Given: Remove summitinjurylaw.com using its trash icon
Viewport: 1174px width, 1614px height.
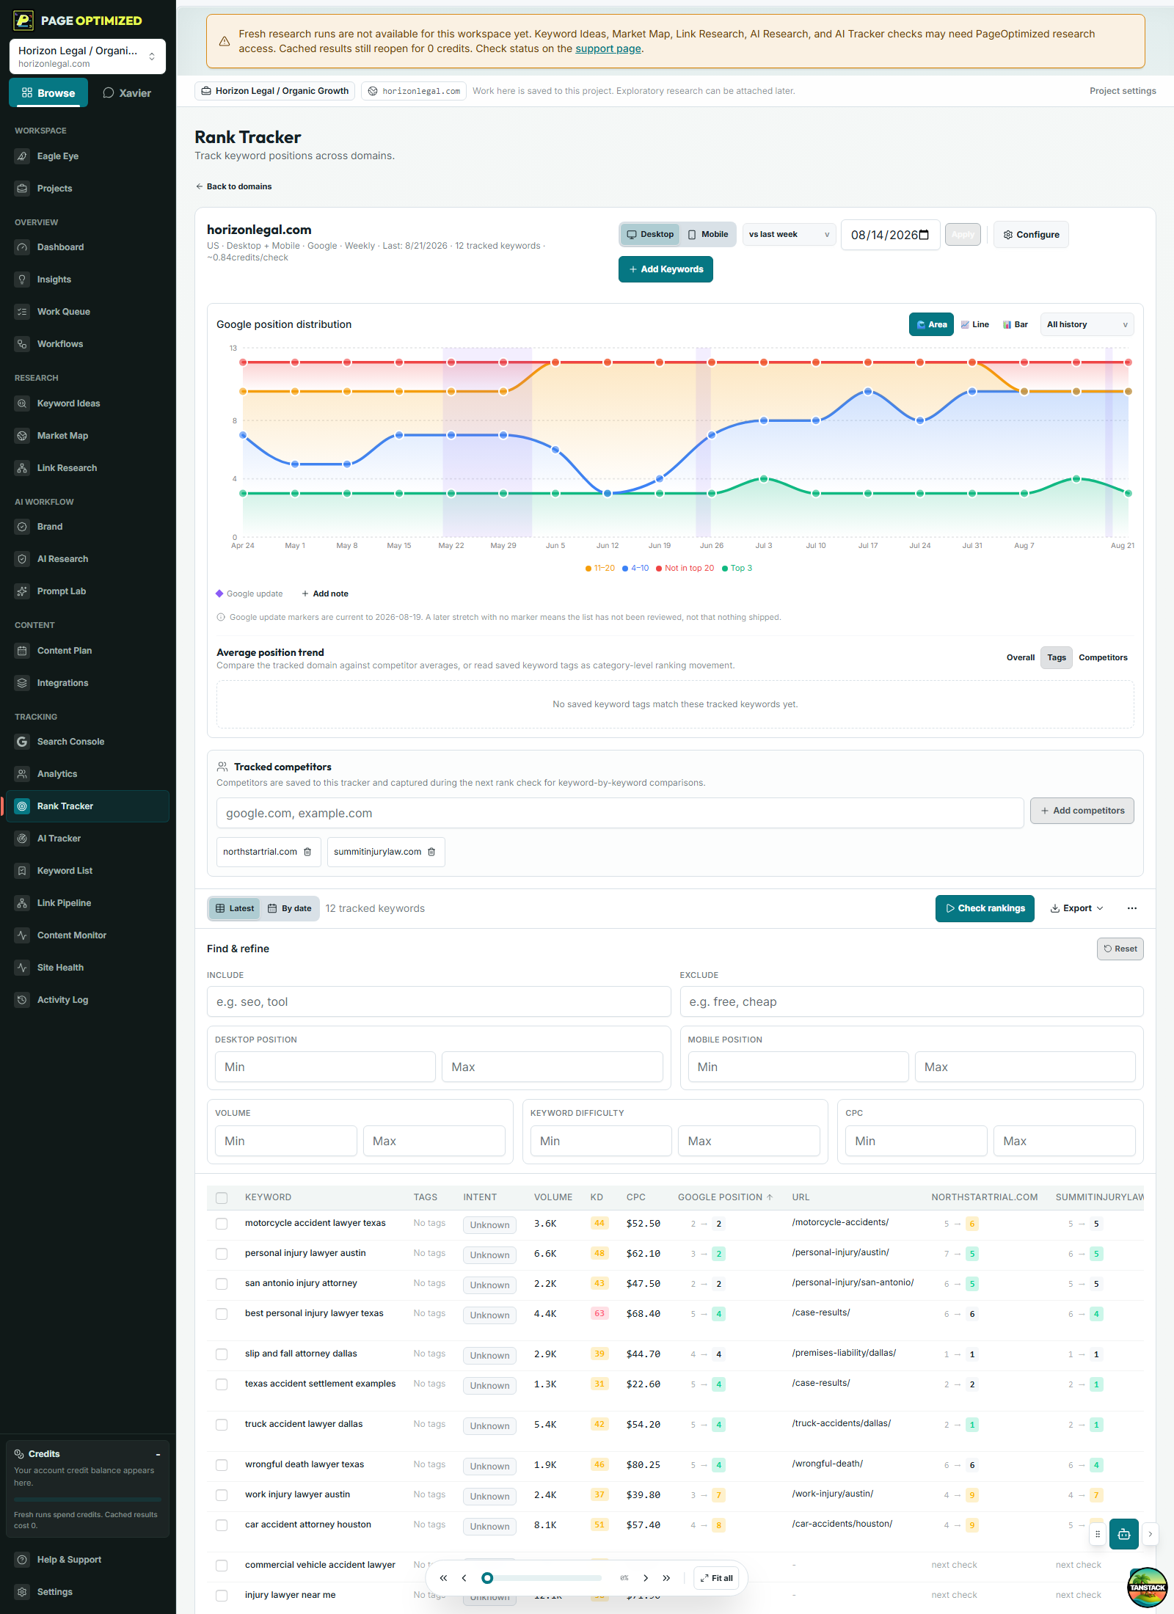Looking at the screenshot, I should point(431,852).
